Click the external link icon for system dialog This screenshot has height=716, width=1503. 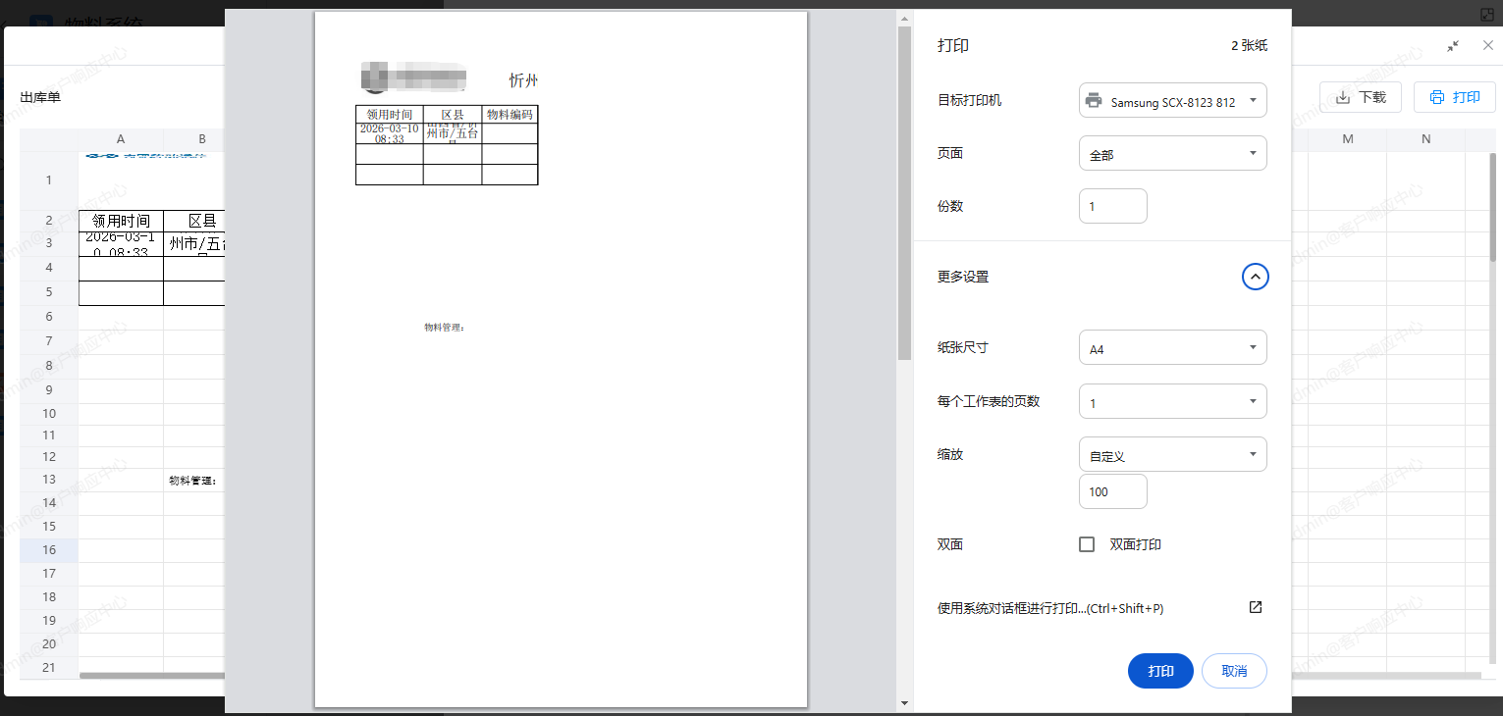pos(1255,607)
